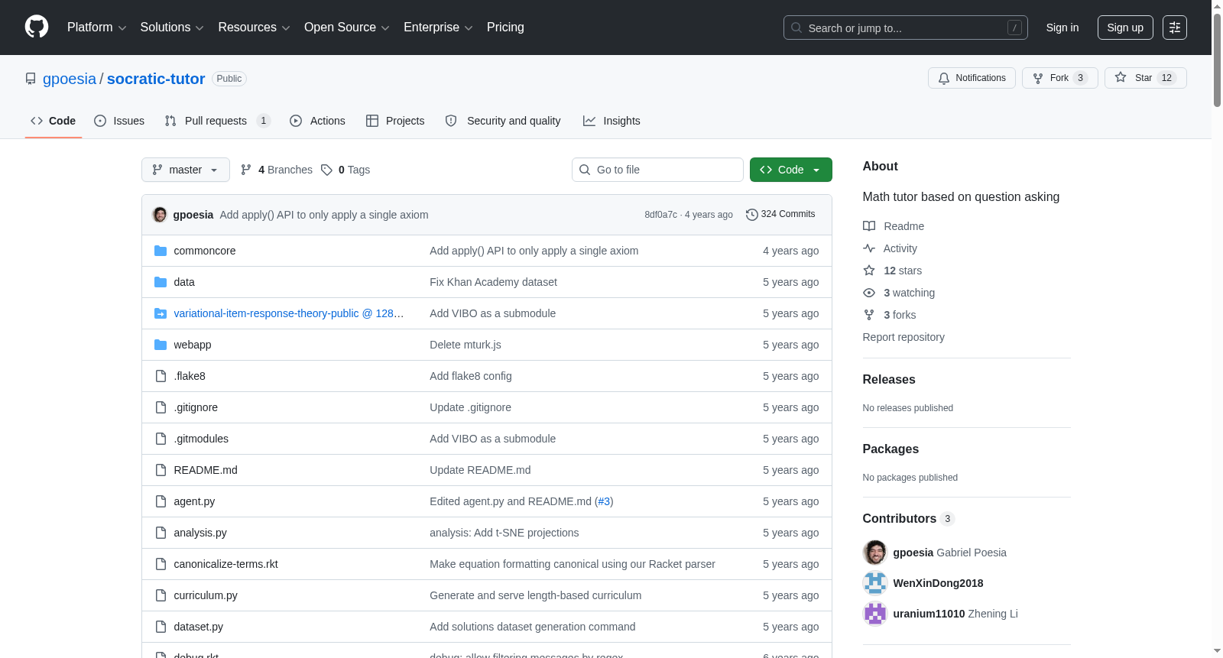The image size is (1223, 658).
Task: Open the analysis.py file
Action: click(200, 533)
